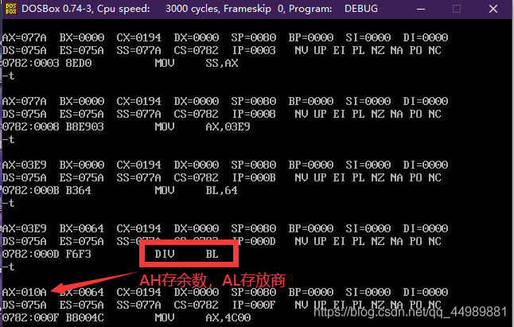Image resolution: width=514 pixels, height=327 pixels.
Task: Click the 'MOV SS,AX' instruction
Action: click(197, 63)
